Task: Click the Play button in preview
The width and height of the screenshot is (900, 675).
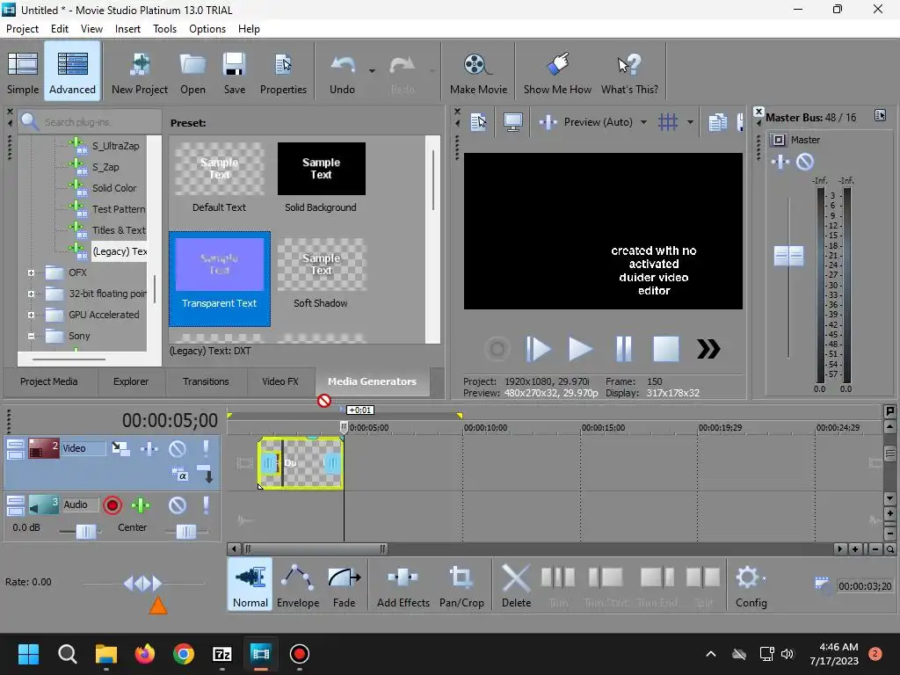Action: click(x=580, y=349)
